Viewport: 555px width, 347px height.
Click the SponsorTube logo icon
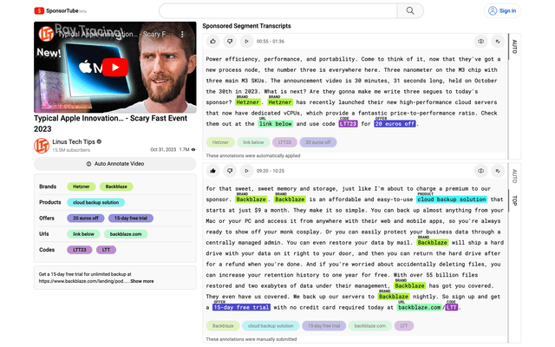pyautogui.click(x=39, y=11)
